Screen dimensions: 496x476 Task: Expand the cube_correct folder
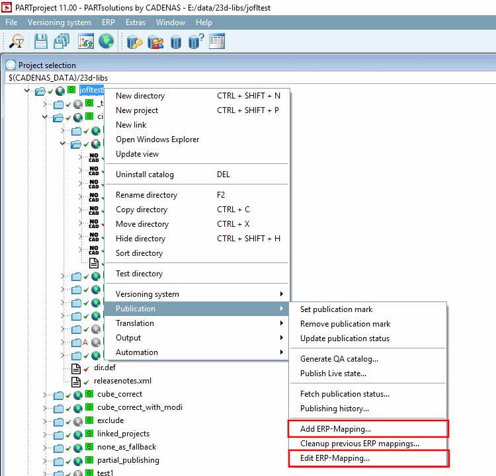[x=44, y=395]
